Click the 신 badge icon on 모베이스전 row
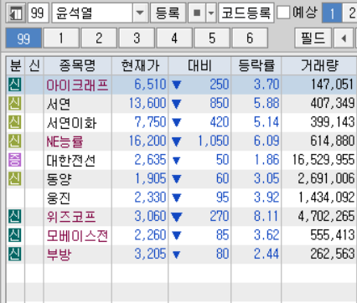This screenshot has width=357, height=303. (x=14, y=235)
